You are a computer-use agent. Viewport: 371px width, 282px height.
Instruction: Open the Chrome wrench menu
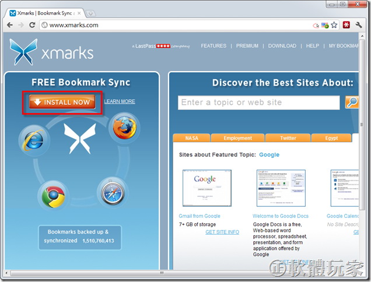pos(359,25)
